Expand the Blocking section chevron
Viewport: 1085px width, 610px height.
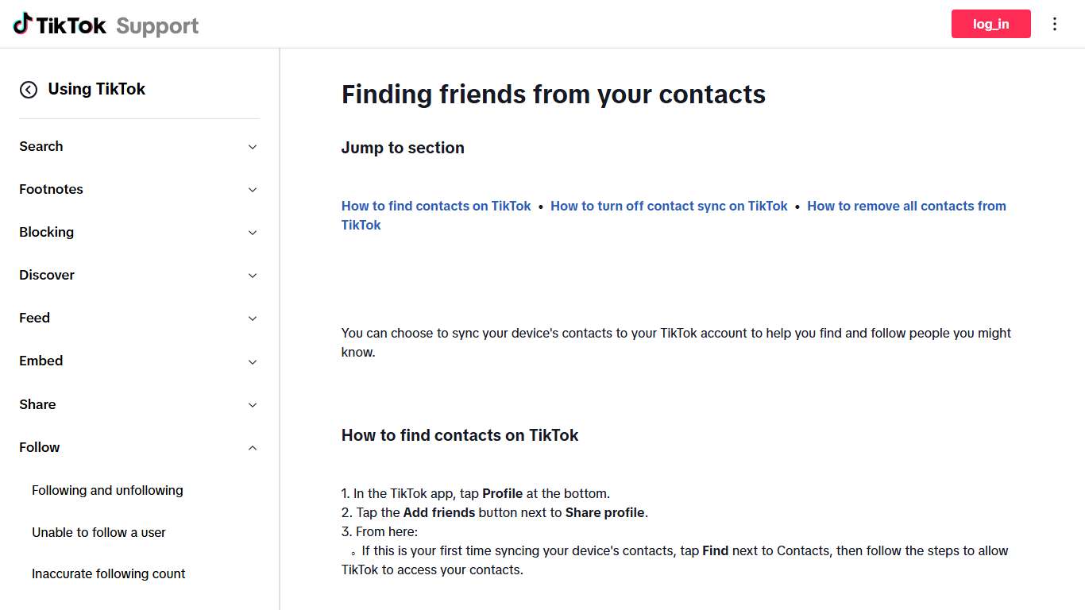tap(253, 233)
